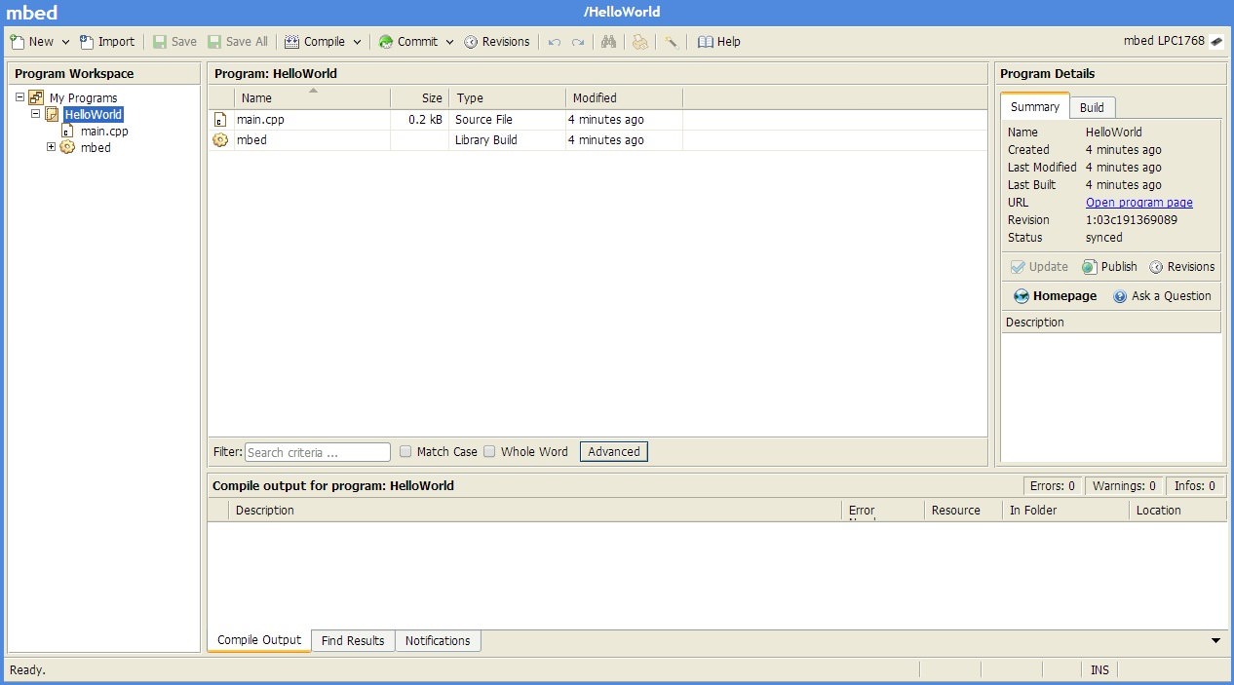Click the mbed library gear icon in tree
The height and width of the screenshot is (685, 1234).
click(67, 147)
